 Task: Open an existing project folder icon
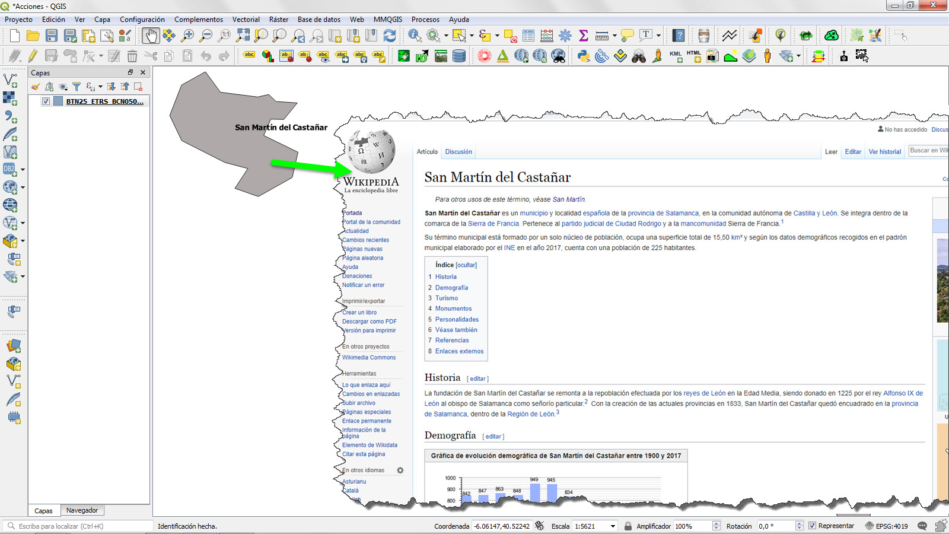33,36
